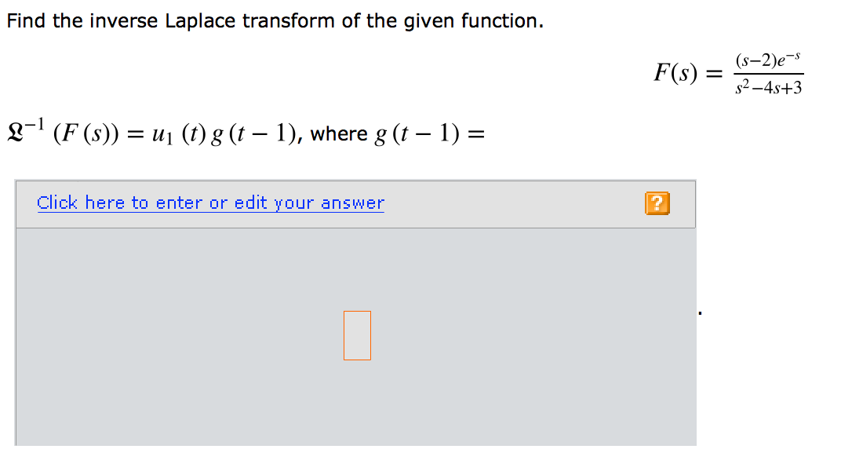Click the fraction (s−2)e^−s over s²−4s+3
This screenshot has width=841, height=460.
click(770, 73)
